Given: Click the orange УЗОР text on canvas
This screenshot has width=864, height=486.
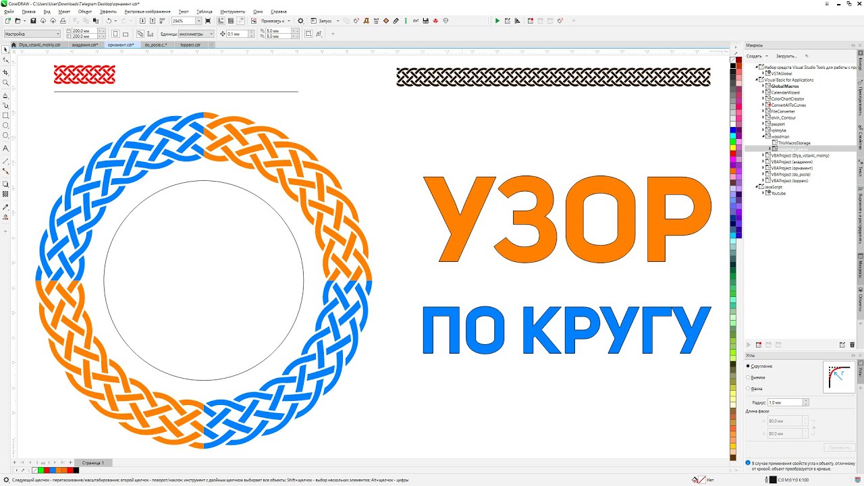Looking at the screenshot, I should [567, 220].
